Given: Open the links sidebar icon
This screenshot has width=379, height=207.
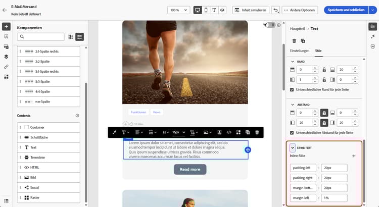Looking at the screenshot, I should click(6, 67).
